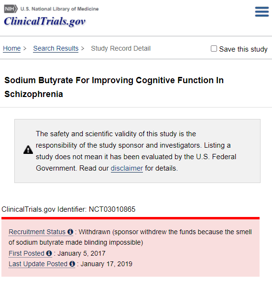Open the ClinicalTrials.gov logo
Screen dimensions: 272x281
click(x=44, y=22)
